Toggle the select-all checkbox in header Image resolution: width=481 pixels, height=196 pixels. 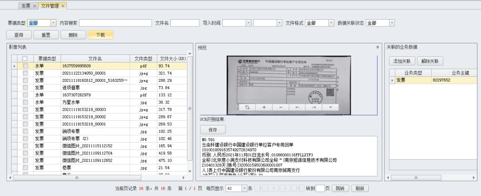click(25, 59)
